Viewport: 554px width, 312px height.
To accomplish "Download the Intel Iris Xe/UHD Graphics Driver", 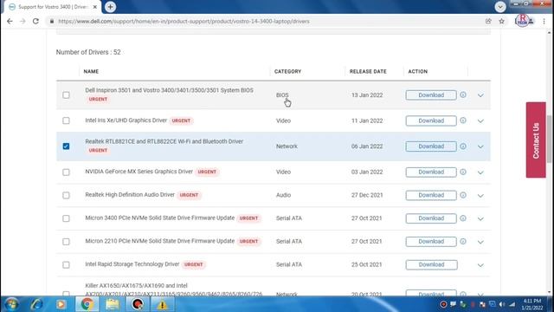I will pos(431,120).
